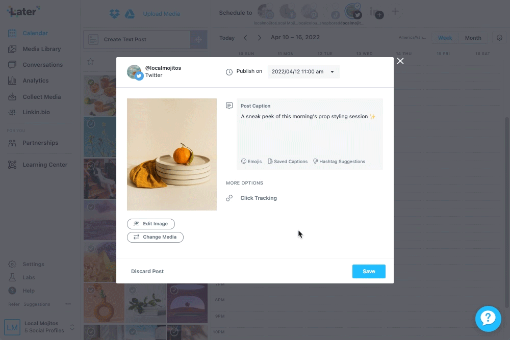The image size is (510, 340).
Task: Open Hashtag Suggestions
Action: coord(339,162)
